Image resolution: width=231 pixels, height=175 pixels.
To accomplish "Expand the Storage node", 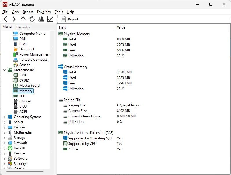I will pos(5,138).
